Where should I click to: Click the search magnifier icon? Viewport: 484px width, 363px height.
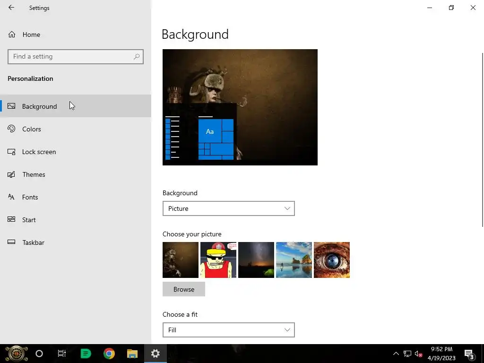pyautogui.click(x=137, y=57)
